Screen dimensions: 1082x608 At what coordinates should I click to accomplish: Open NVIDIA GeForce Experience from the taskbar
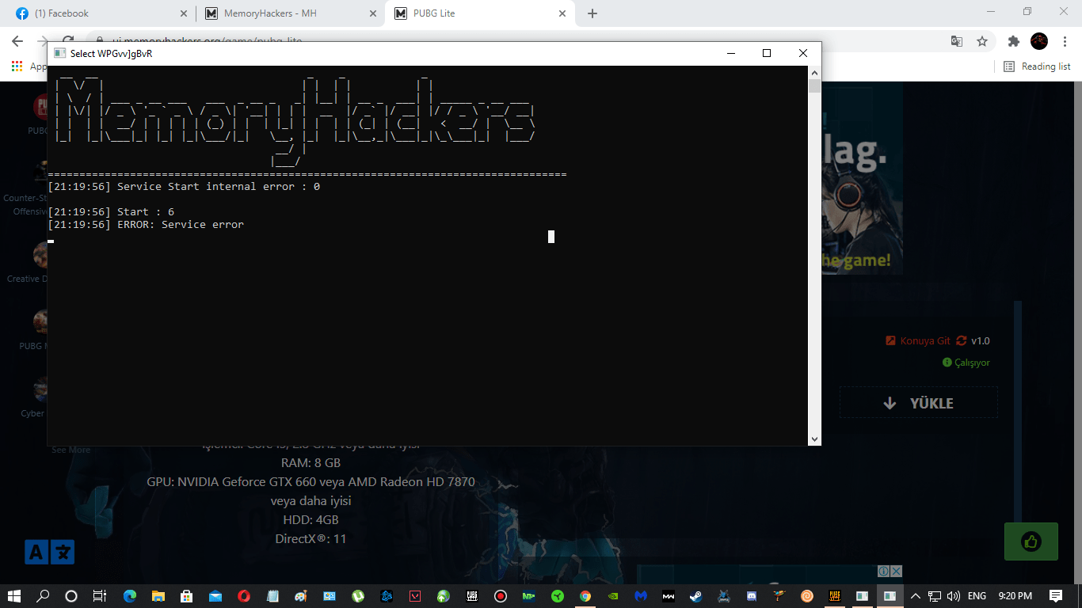coord(614,596)
